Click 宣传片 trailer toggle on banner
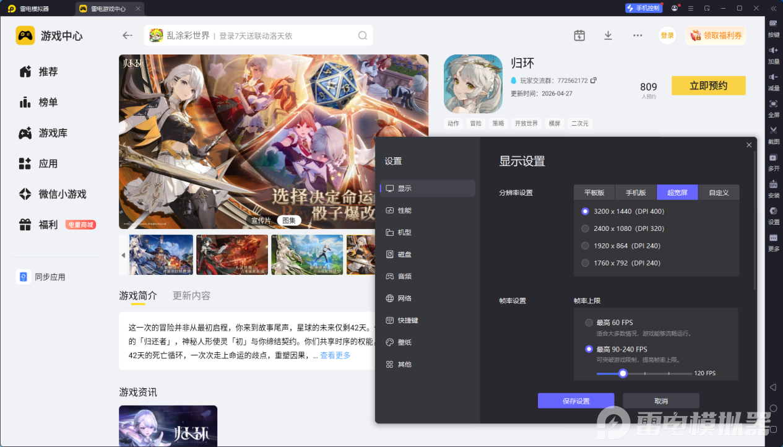Viewport: 783px width, 447px height. point(261,220)
